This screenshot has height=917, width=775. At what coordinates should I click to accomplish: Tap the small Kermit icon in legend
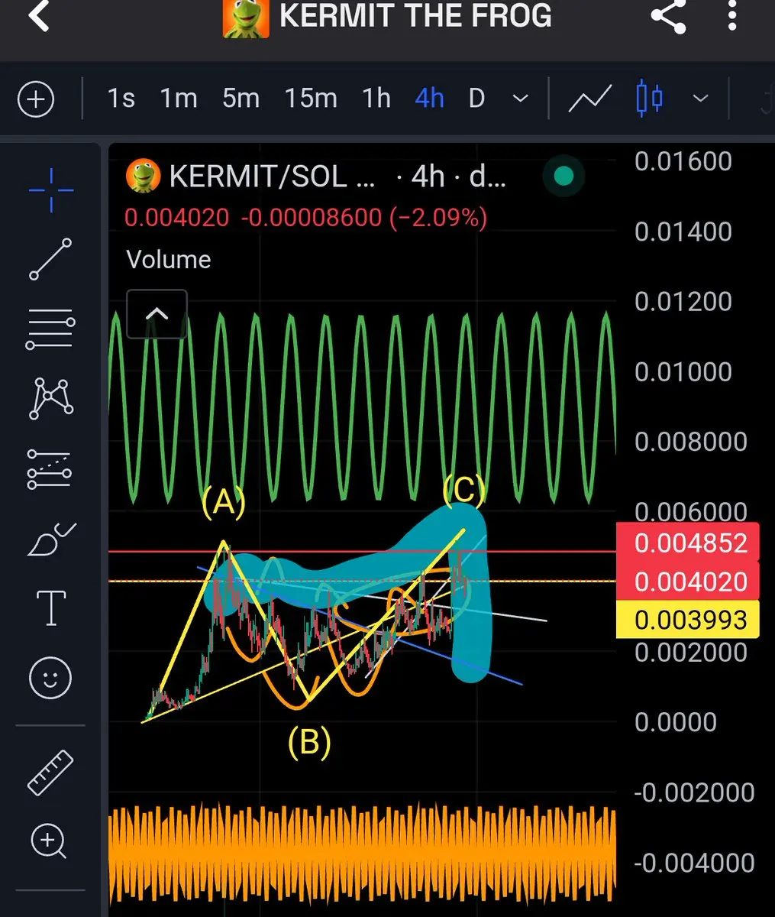pyautogui.click(x=143, y=176)
